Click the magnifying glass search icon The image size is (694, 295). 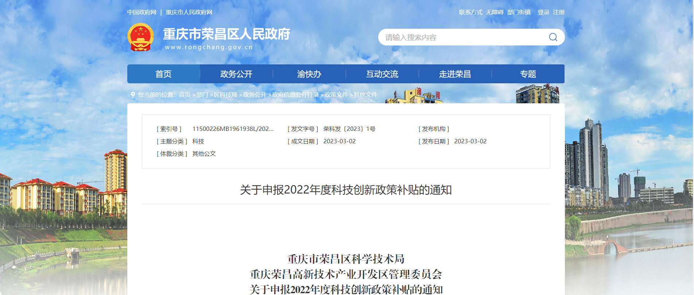(553, 37)
